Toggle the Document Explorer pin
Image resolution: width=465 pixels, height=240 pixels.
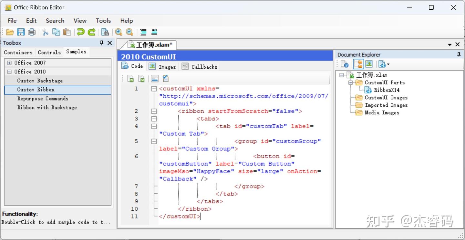(459, 55)
